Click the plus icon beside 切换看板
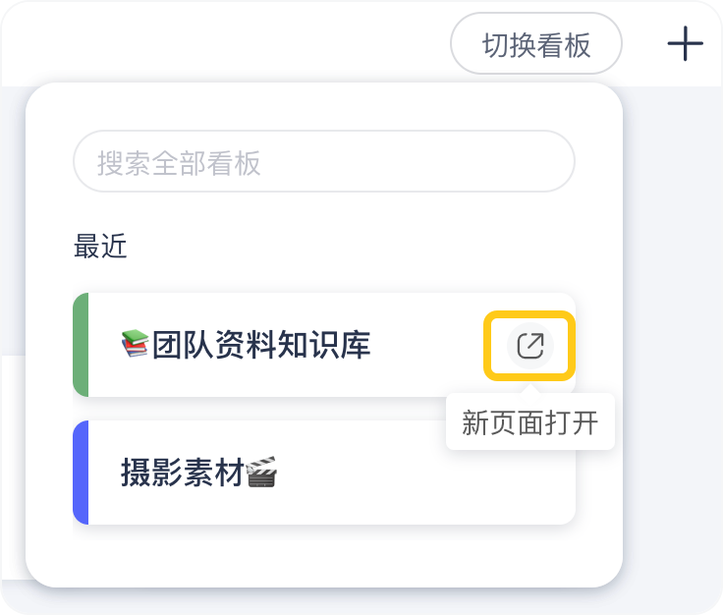The height and width of the screenshot is (615, 723). pos(685,44)
